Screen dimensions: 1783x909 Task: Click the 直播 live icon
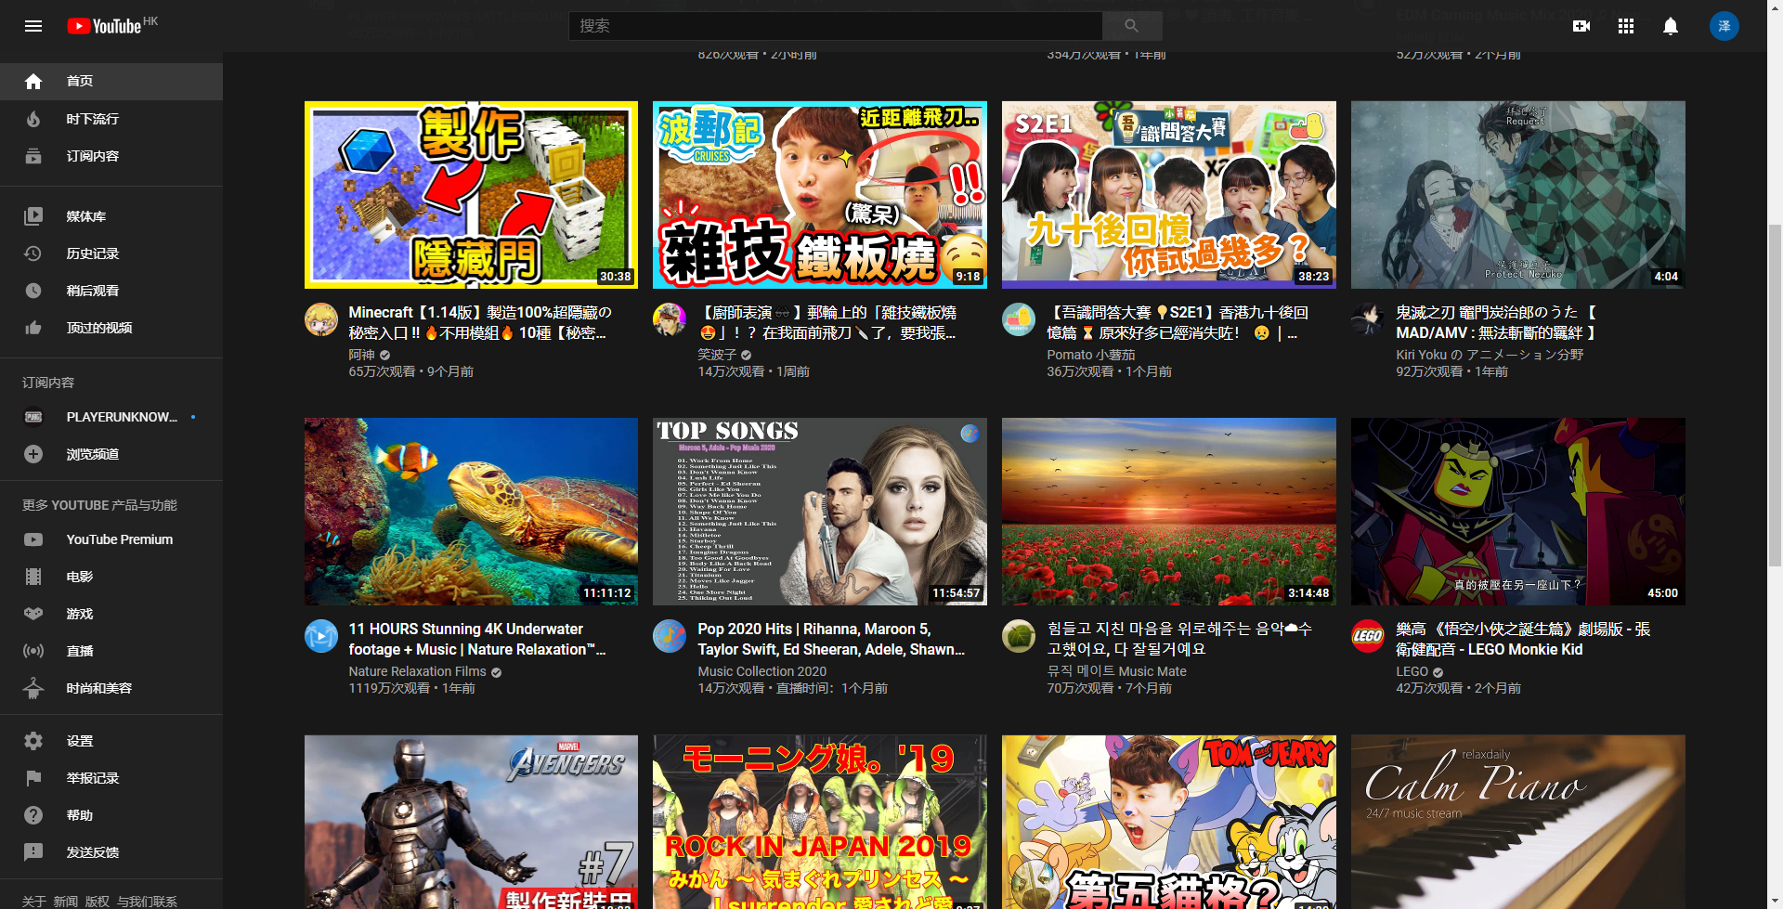33,651
